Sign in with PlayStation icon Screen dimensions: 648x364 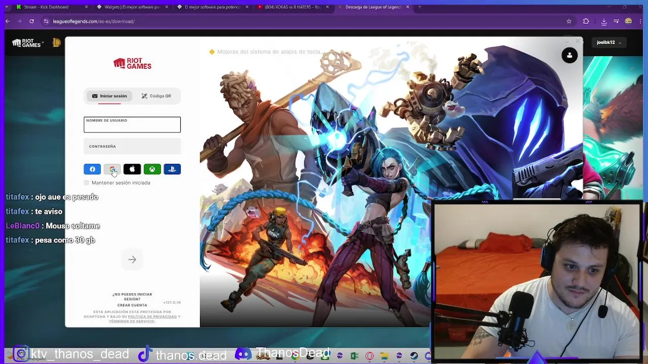point(172,169)
